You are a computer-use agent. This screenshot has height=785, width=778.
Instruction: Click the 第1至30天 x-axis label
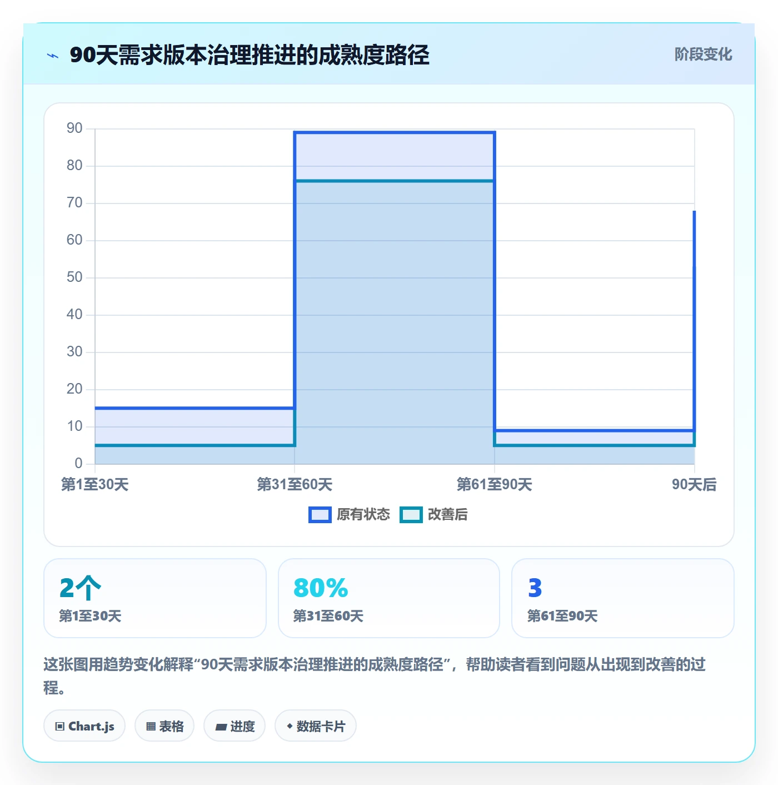[94, 485]
